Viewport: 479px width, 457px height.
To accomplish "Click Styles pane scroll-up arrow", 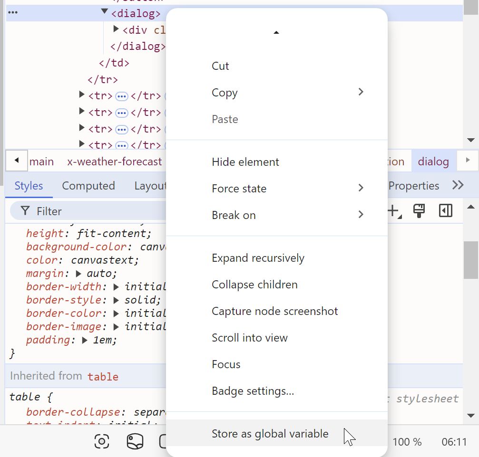I will (471, 207).
